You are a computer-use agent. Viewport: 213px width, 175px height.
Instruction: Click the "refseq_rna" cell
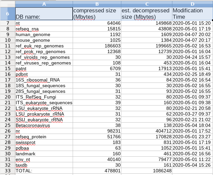coord(44,29)
